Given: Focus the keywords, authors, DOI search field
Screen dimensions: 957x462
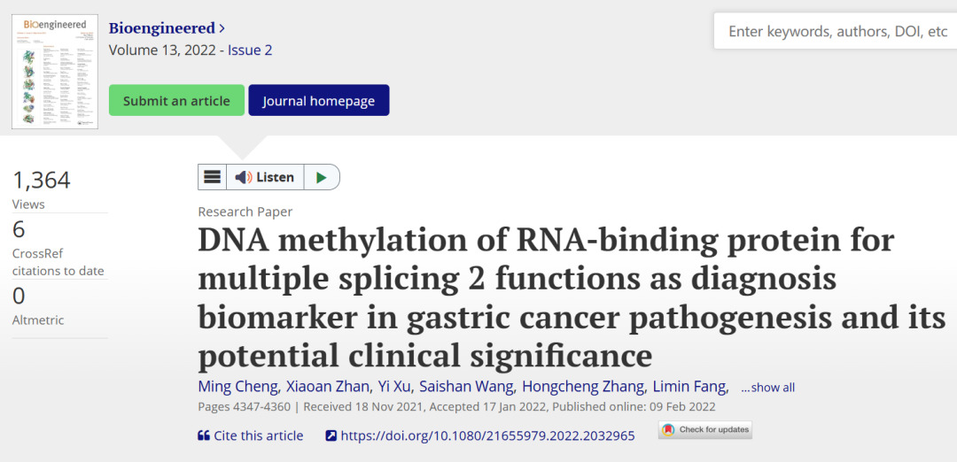Looking at the screenshot, I should 836,31.
